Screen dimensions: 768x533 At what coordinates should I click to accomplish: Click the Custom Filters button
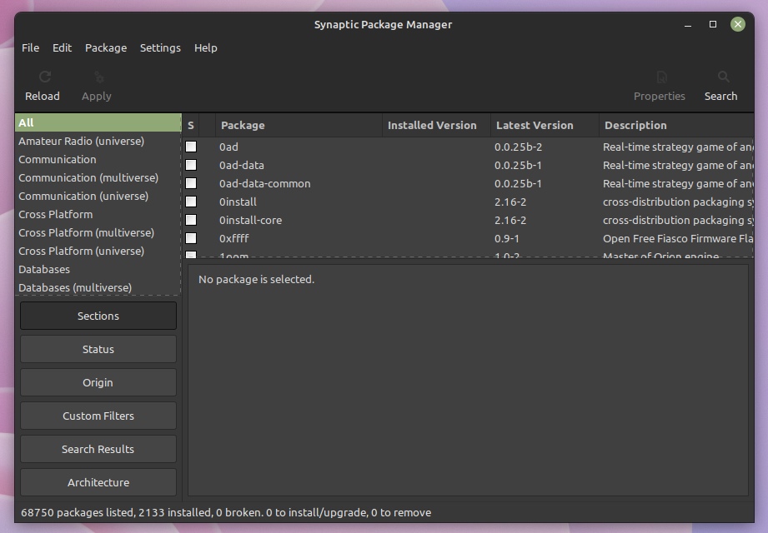click(x=98, y=416)
